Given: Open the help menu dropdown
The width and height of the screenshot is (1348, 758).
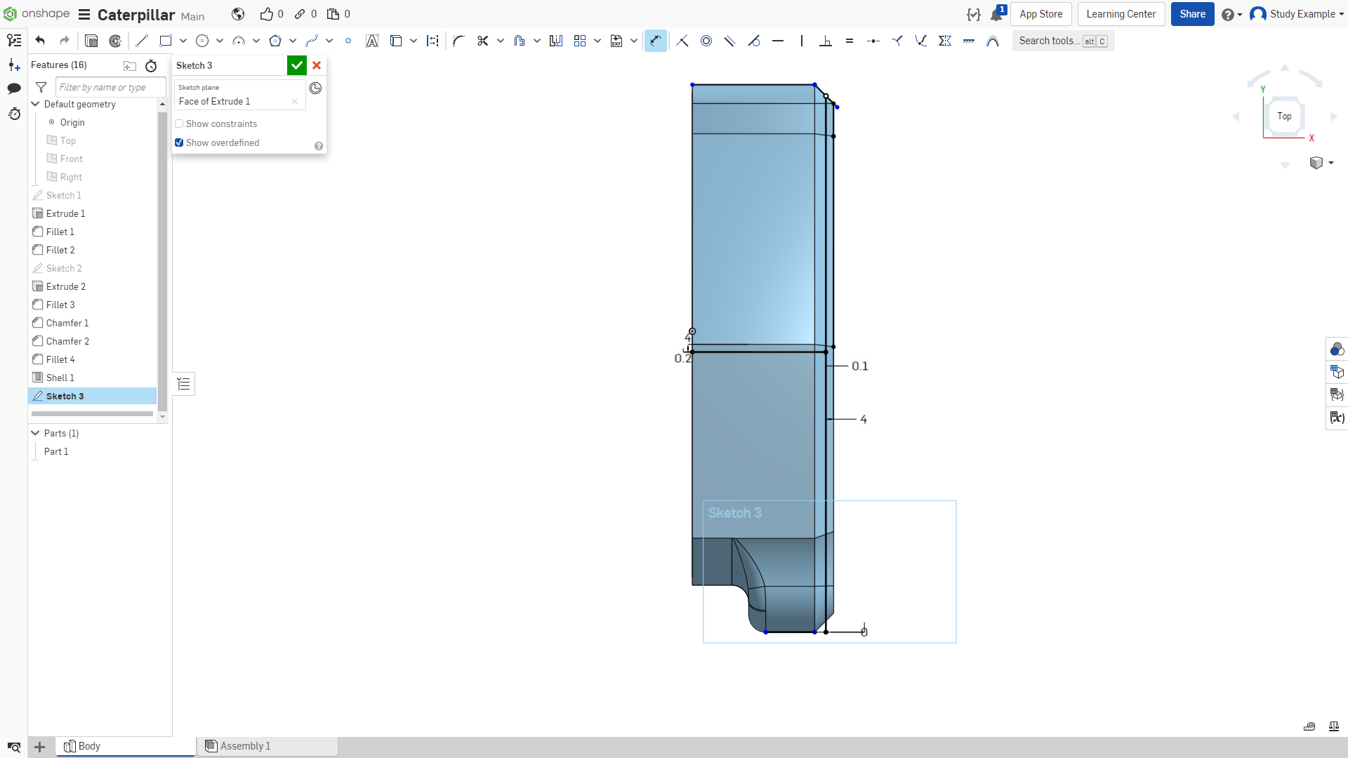Looking at the screenshot, I should click(x=1232, y=14).
